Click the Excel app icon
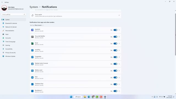176x99 pixels. pyautogui.click(x=32, y=43)
